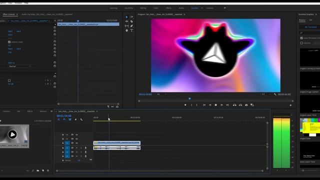Select the Razor tool
Viewport: 320px width, 180px height.
click(x=131, y=21)
